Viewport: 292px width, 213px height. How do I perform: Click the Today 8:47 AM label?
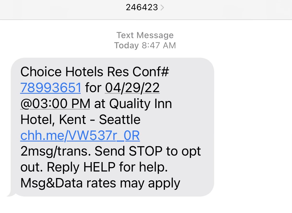(145, 45)
